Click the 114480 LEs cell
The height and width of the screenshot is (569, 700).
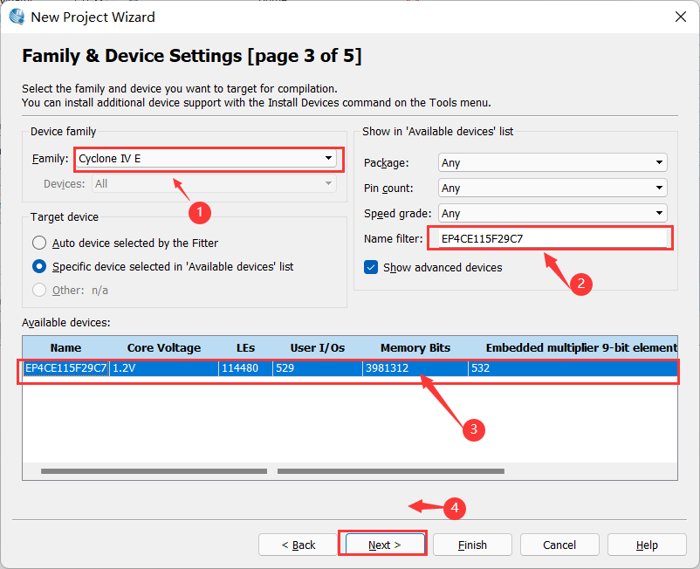point(245,368)
